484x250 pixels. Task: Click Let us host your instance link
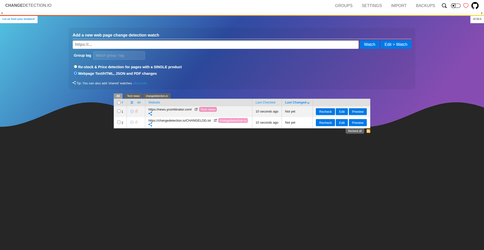(19, 19)
